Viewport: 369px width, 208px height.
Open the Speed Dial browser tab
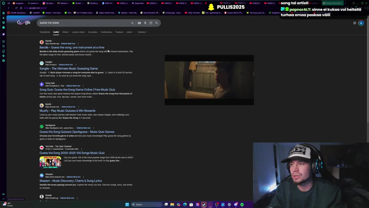(x=138, y=3)
